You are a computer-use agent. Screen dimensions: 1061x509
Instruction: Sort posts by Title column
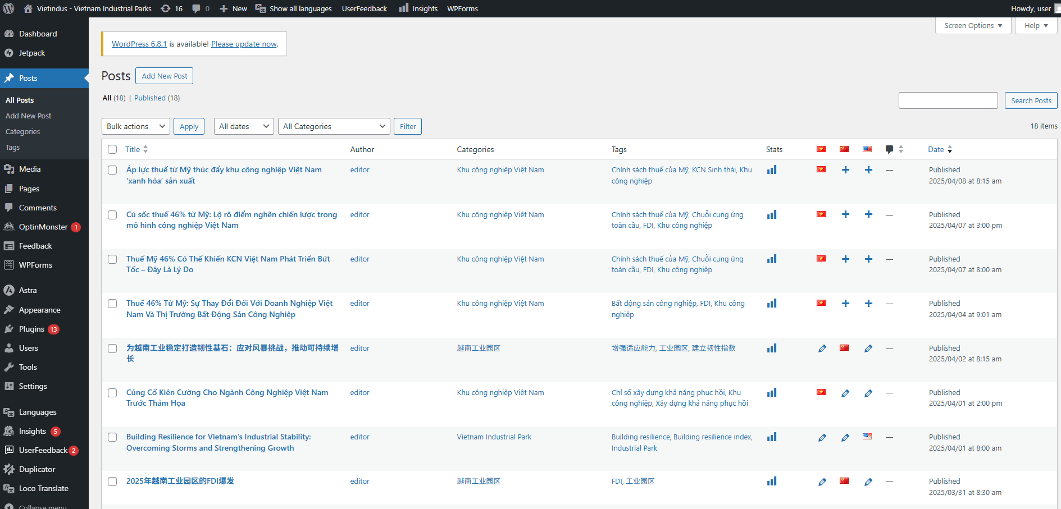tap(136, 149)
